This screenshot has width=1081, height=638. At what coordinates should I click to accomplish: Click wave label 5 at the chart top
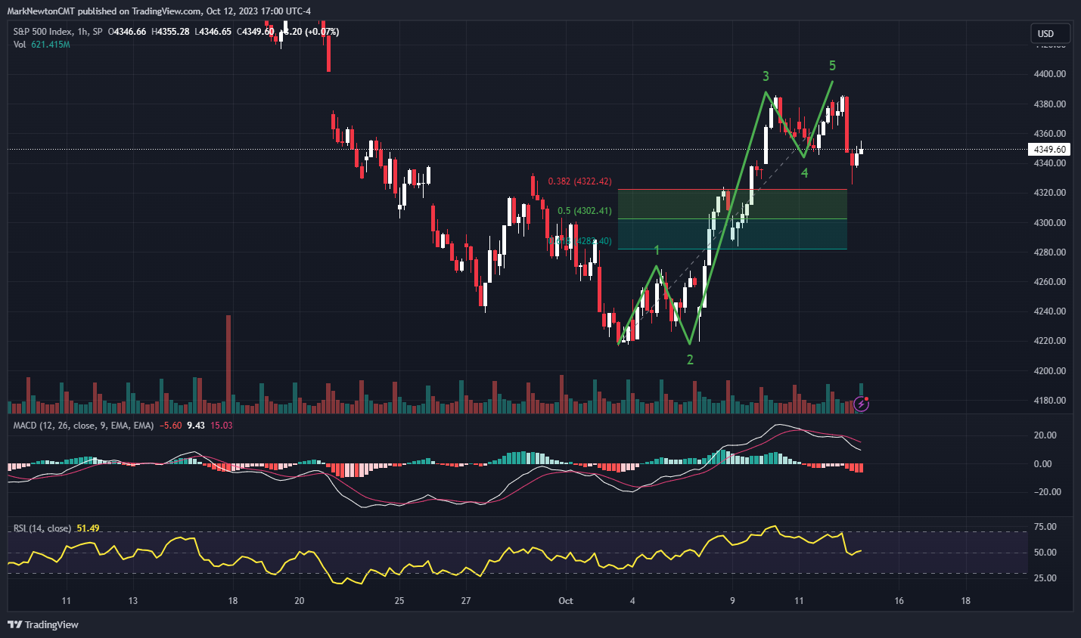pyautogui.click(x=832, y=67)
